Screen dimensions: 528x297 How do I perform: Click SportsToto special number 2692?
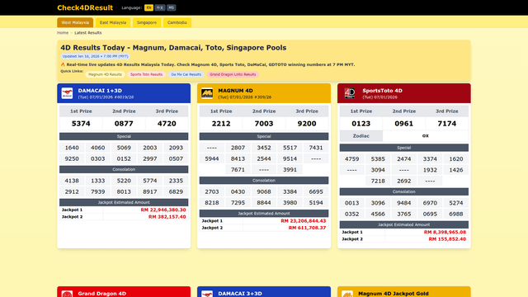point(403,181)
